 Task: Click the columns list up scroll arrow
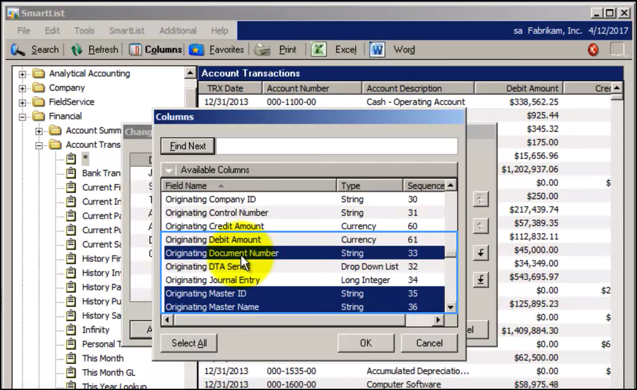coord(451,185)
